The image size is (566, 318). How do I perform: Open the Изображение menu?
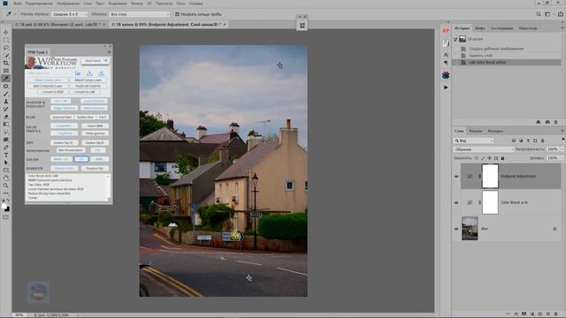(x=68, y=4)
